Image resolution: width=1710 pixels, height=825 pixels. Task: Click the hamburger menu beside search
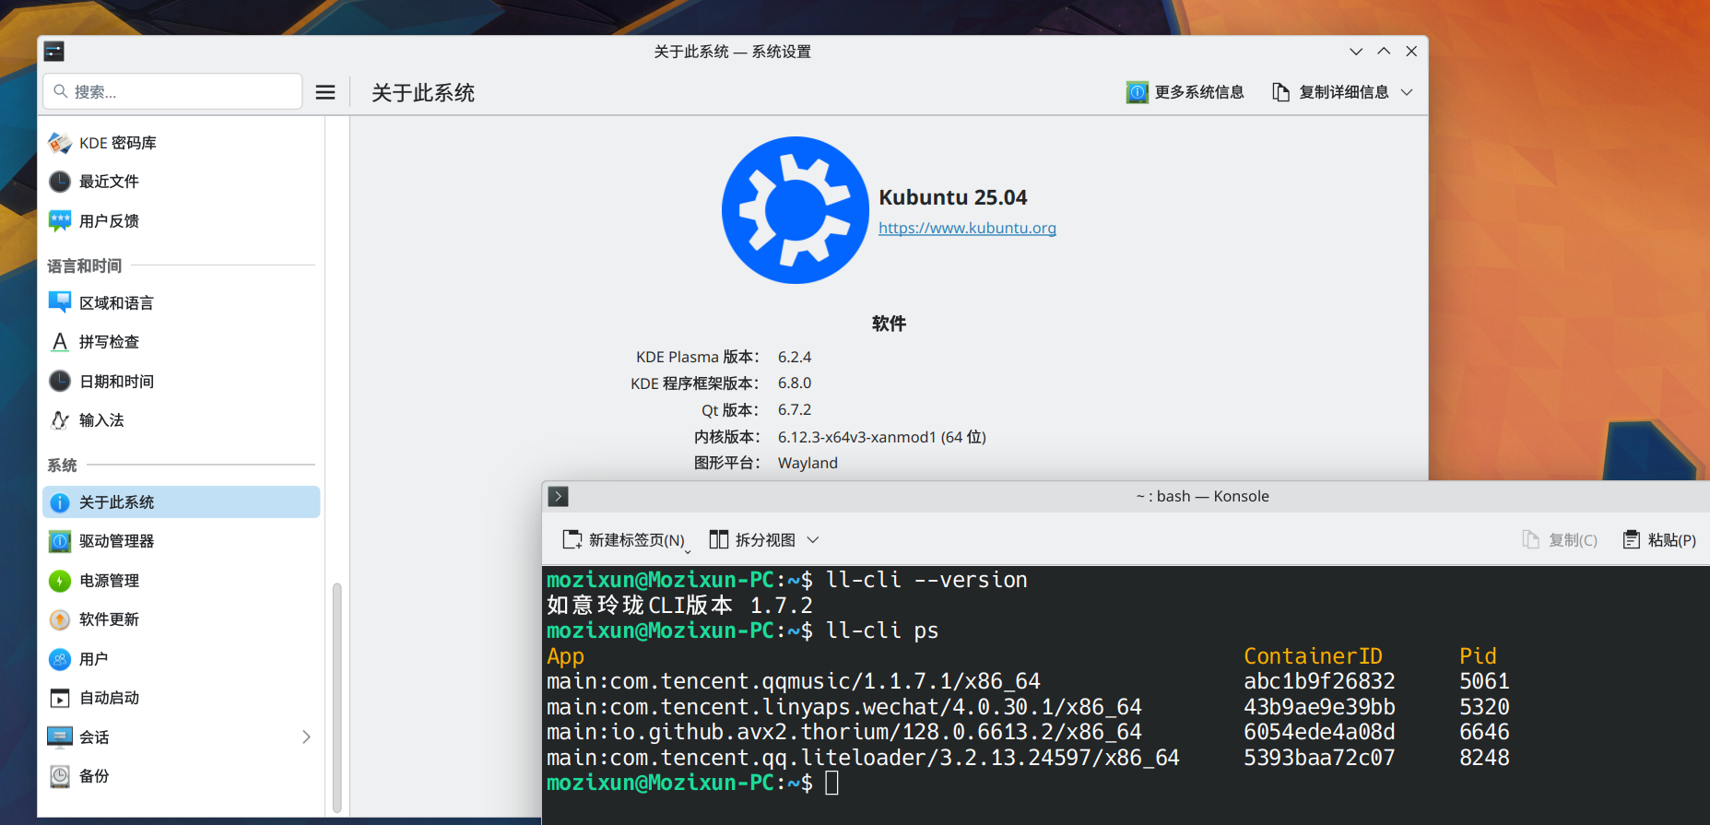tap(325, 92)
